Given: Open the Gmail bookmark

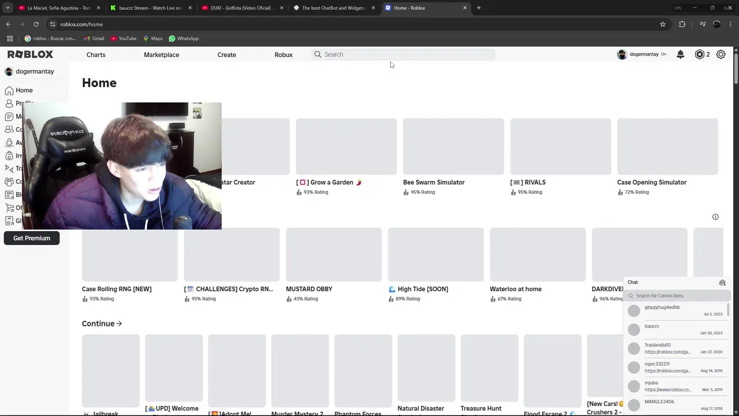Looking at the screenshot, I should 94,39.
